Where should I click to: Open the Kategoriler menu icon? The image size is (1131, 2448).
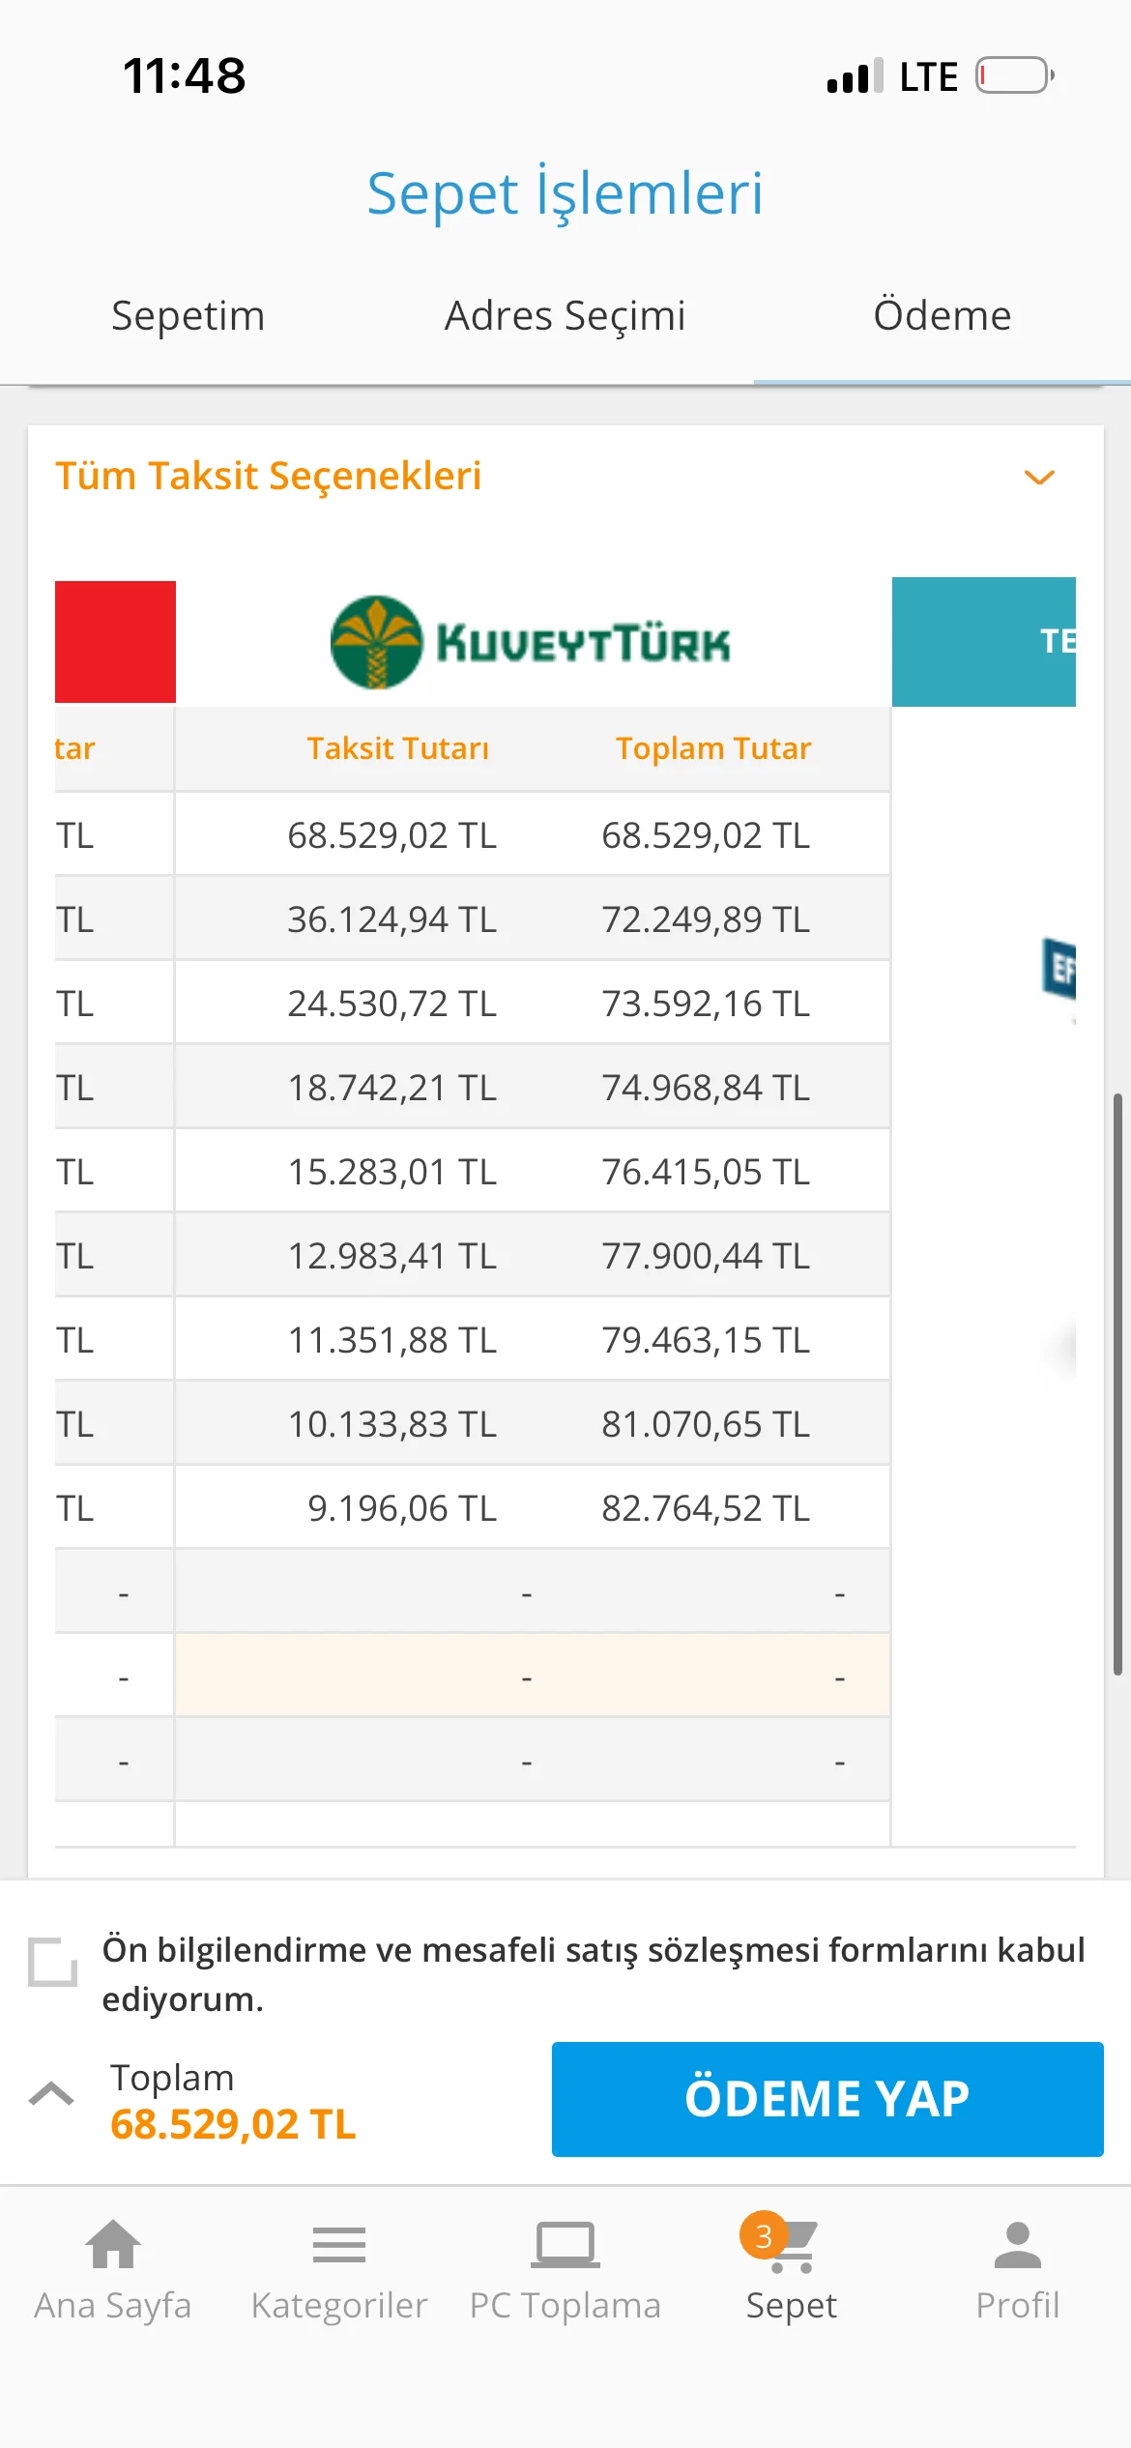(339, 2244)
